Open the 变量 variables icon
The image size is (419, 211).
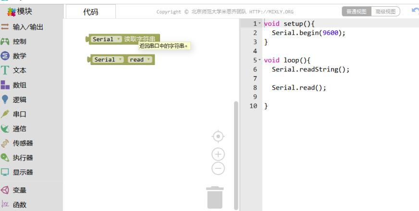pyautogui.click(x=5, y=190)
